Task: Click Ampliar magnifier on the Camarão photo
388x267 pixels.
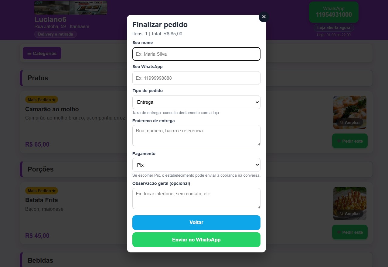Action: pyautogui.click(x=350, y=122)
